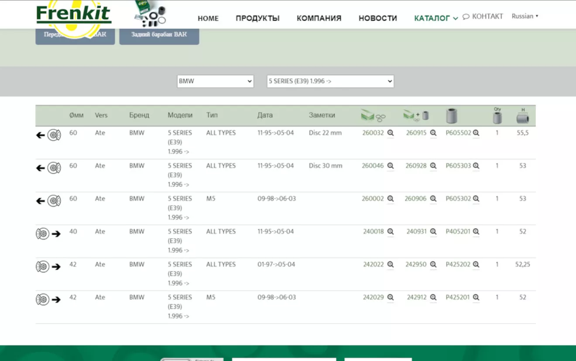
Task: Click magnifier icon next to 260928
Action: [433, 166]
